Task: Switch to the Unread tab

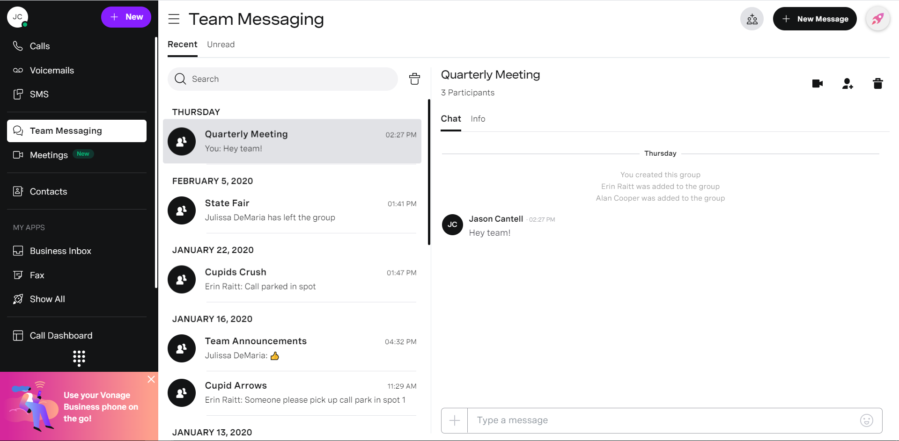Action: 221,45
